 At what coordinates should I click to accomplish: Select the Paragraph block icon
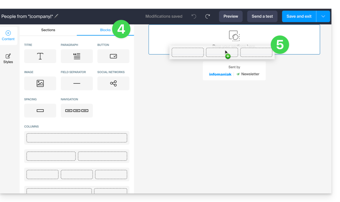(77, 56)
